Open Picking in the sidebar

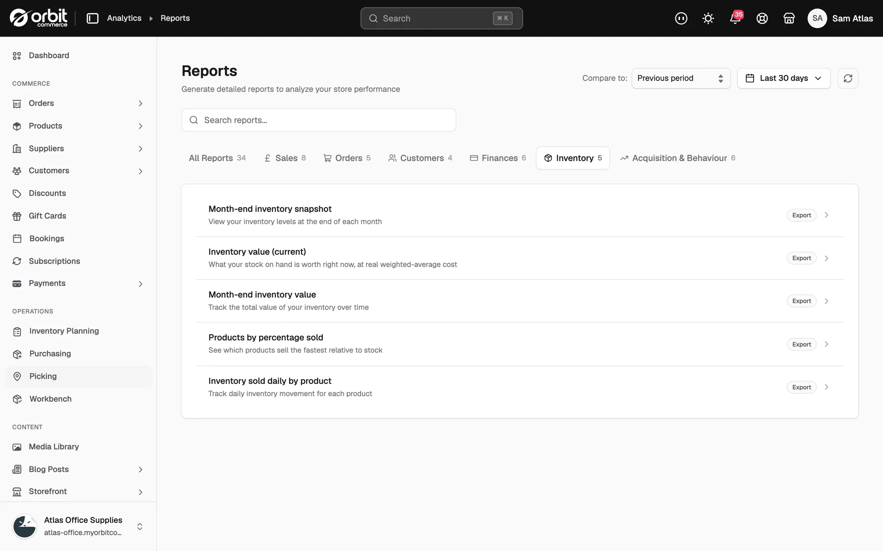tap(78, 376)
